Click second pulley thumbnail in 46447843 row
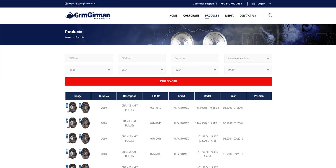Viewport: 336px width, 168px height. pos(84,123)
